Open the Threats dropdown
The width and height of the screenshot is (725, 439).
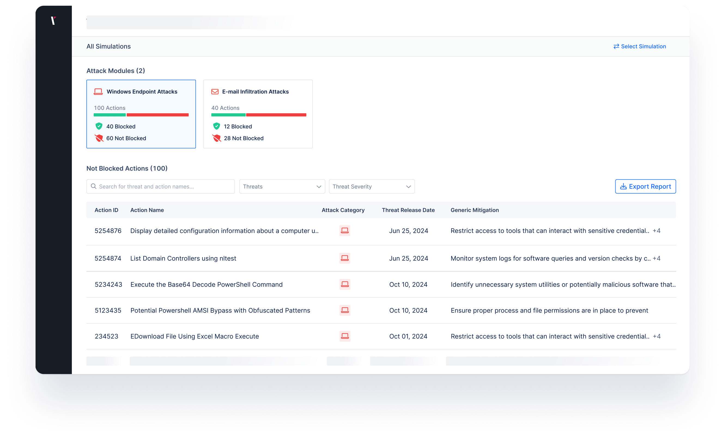pyautogui.click(x=282, y=186)
